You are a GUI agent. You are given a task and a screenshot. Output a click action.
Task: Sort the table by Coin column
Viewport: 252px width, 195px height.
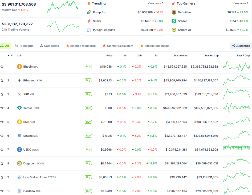pos(20,56)
